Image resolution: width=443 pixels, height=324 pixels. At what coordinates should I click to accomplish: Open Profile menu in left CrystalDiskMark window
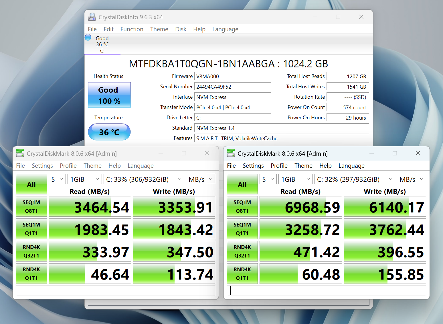click(68, 166)
